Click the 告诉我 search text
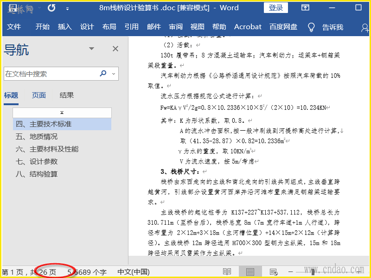This screenshot has height=278, width=371. (333, 27)
